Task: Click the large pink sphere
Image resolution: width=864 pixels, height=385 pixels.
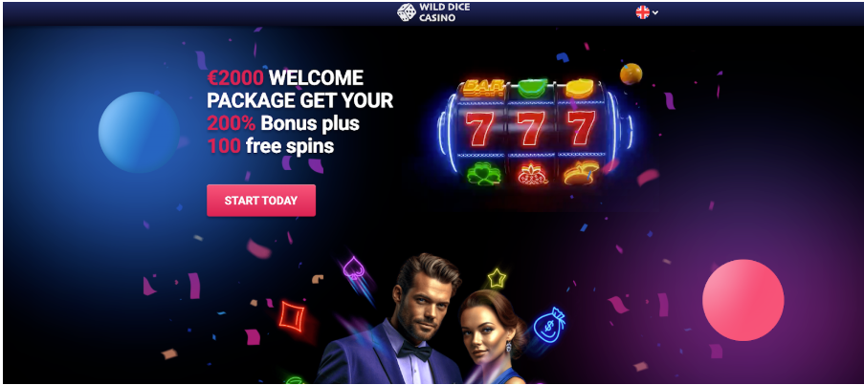Action: pyautogui.click(x=742, y=300)
